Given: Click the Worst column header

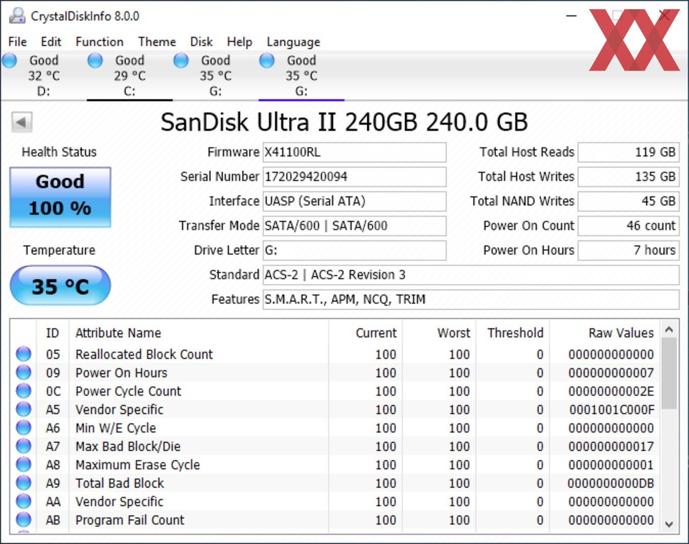Looking at the screenshot, I should click(439, 333).
